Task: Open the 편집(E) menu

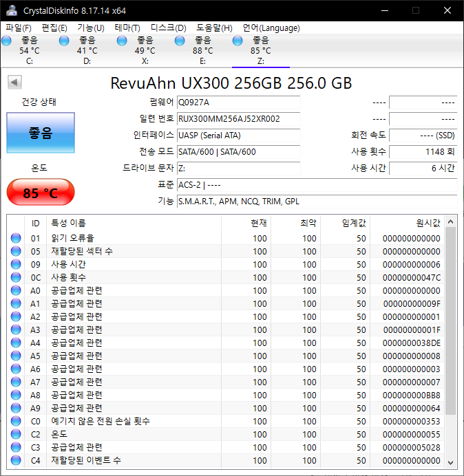Action: coord(54,28)
